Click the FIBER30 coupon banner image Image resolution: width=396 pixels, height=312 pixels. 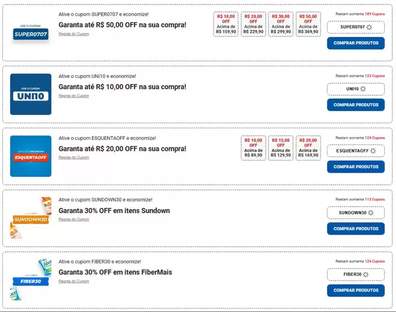(31, 280)
